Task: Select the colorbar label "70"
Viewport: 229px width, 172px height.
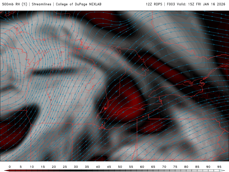Action: tap(164, 167)
